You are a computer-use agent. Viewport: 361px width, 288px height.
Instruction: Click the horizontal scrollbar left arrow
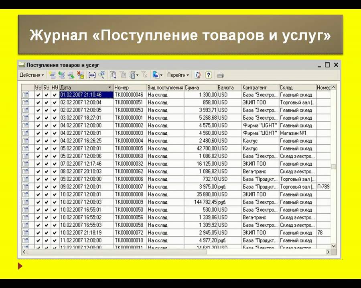(x=24, y=252)
